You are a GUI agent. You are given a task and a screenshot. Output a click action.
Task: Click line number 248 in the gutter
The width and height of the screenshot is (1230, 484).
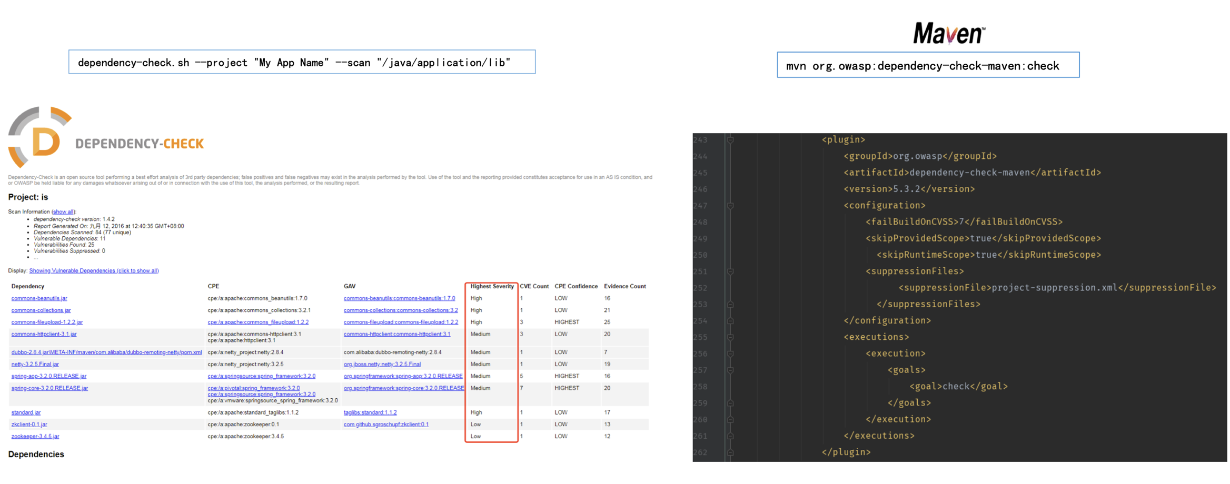click(x=700, y=222)
